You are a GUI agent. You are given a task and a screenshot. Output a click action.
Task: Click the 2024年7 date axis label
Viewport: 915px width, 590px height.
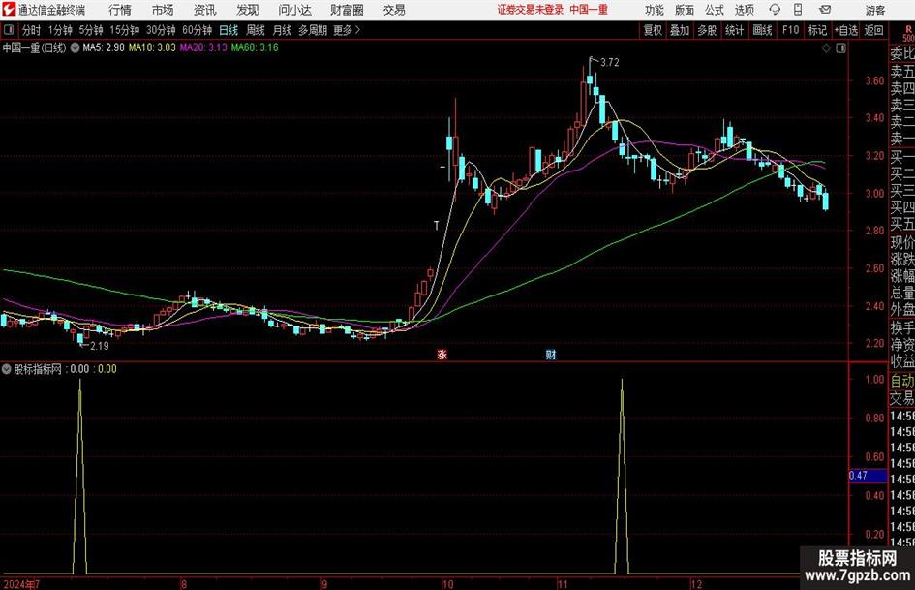21,584
